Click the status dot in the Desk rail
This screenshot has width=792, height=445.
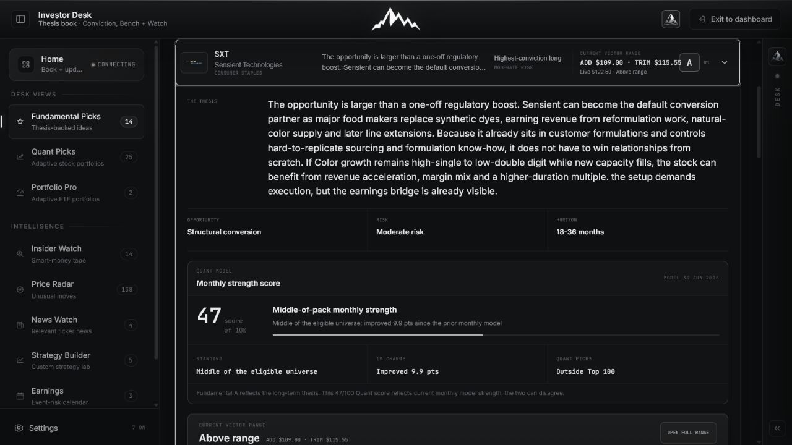pos(777,76)
